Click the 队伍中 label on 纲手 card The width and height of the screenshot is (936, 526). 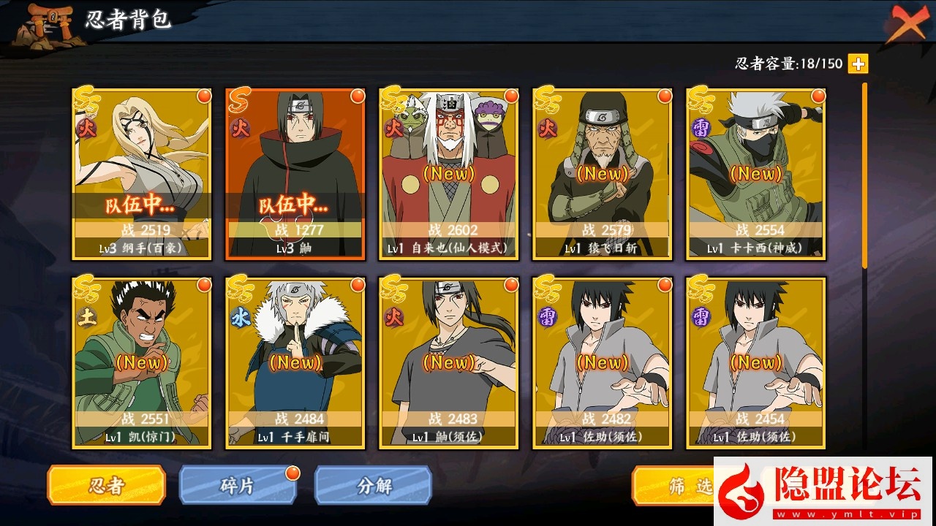click(x=142, y=206)
